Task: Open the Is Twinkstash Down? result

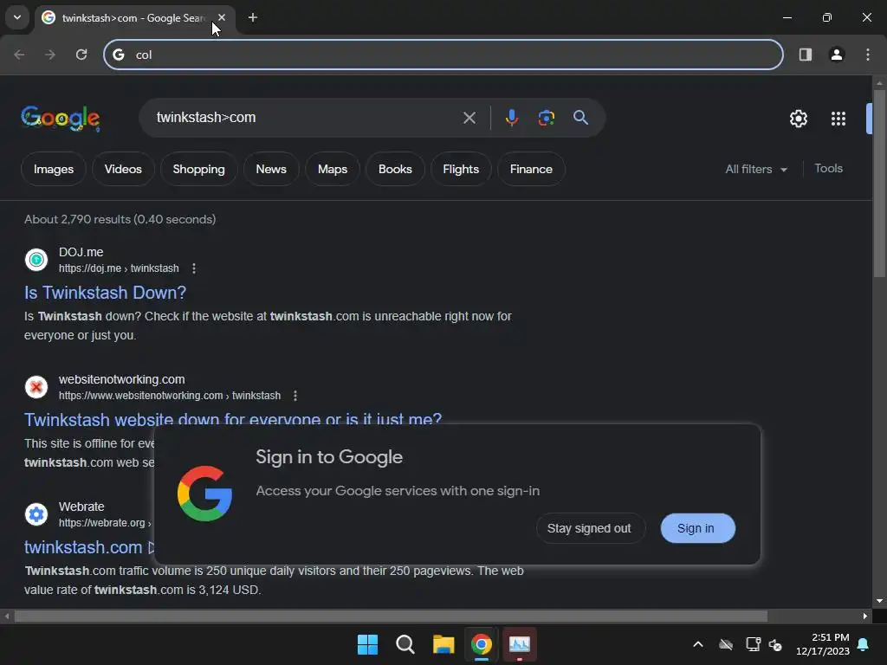Action: point(105,293)
